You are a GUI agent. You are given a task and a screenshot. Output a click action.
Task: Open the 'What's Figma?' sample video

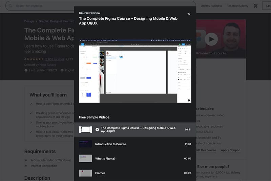[135, 159]
